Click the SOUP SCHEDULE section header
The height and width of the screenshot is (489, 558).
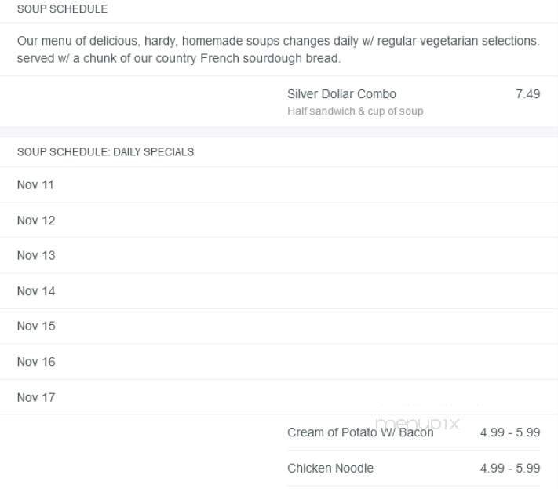point(62,9)
